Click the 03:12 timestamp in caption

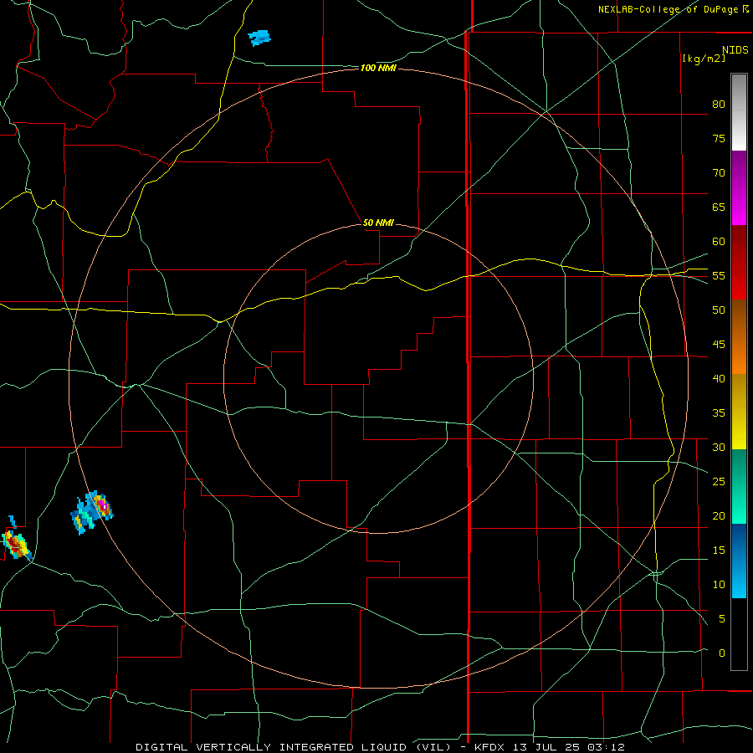point(606,747)
